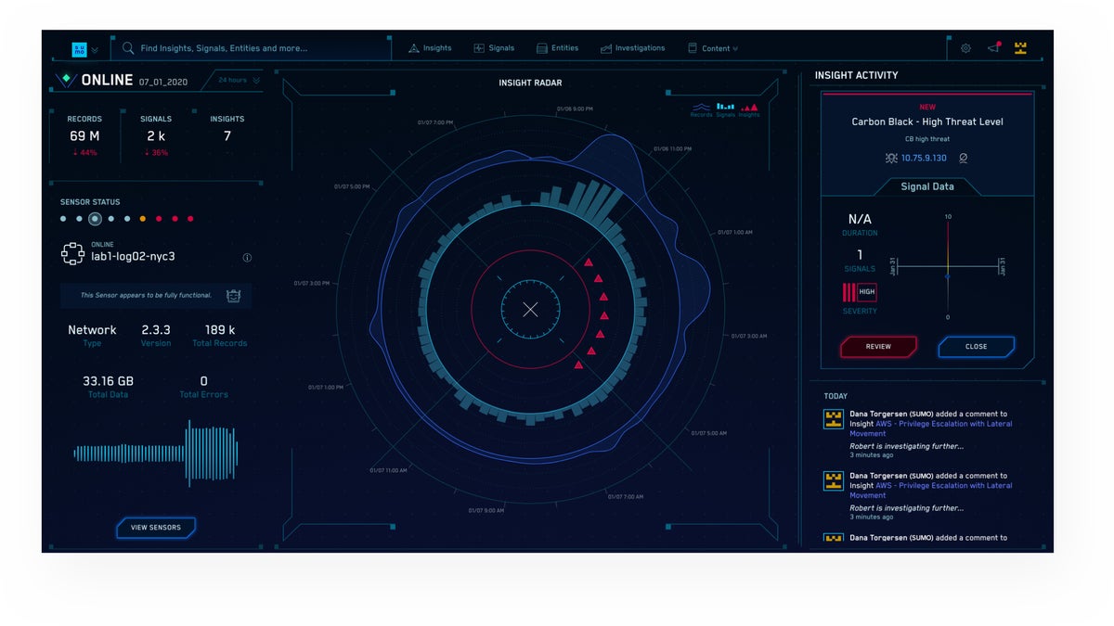
Task: Click the info icon next to lab1-log02-nyc3
Action: point(247,258)
